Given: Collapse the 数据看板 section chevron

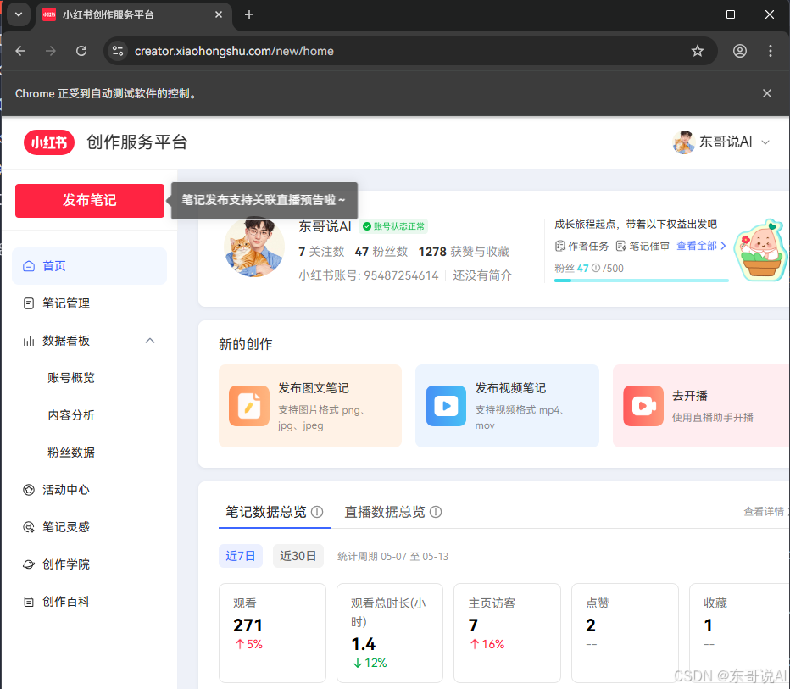Looking at the screenshot, I should (150, 341).
